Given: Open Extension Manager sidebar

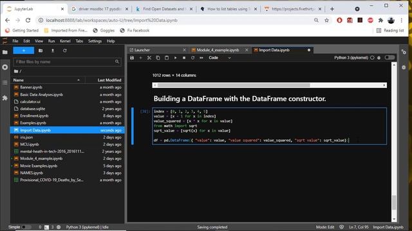Looking at the screenshot, I should [5, 98].
